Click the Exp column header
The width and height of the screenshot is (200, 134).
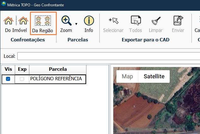22,69
